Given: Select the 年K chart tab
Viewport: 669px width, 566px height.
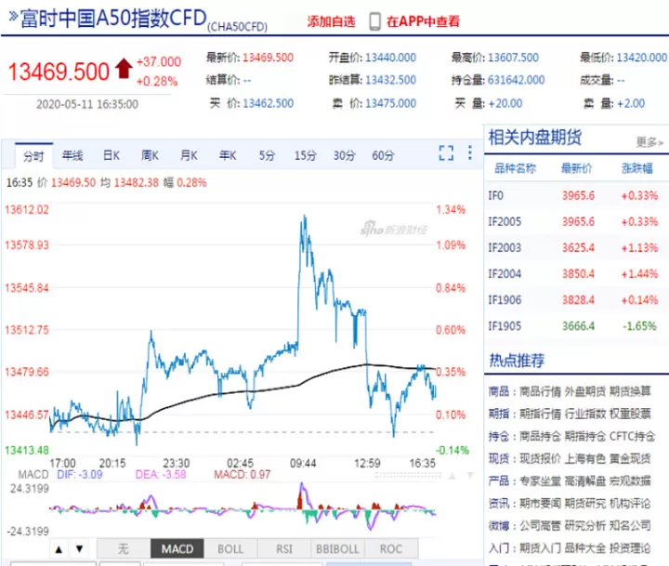Looking at the screenshot, I should pos(228,155).
